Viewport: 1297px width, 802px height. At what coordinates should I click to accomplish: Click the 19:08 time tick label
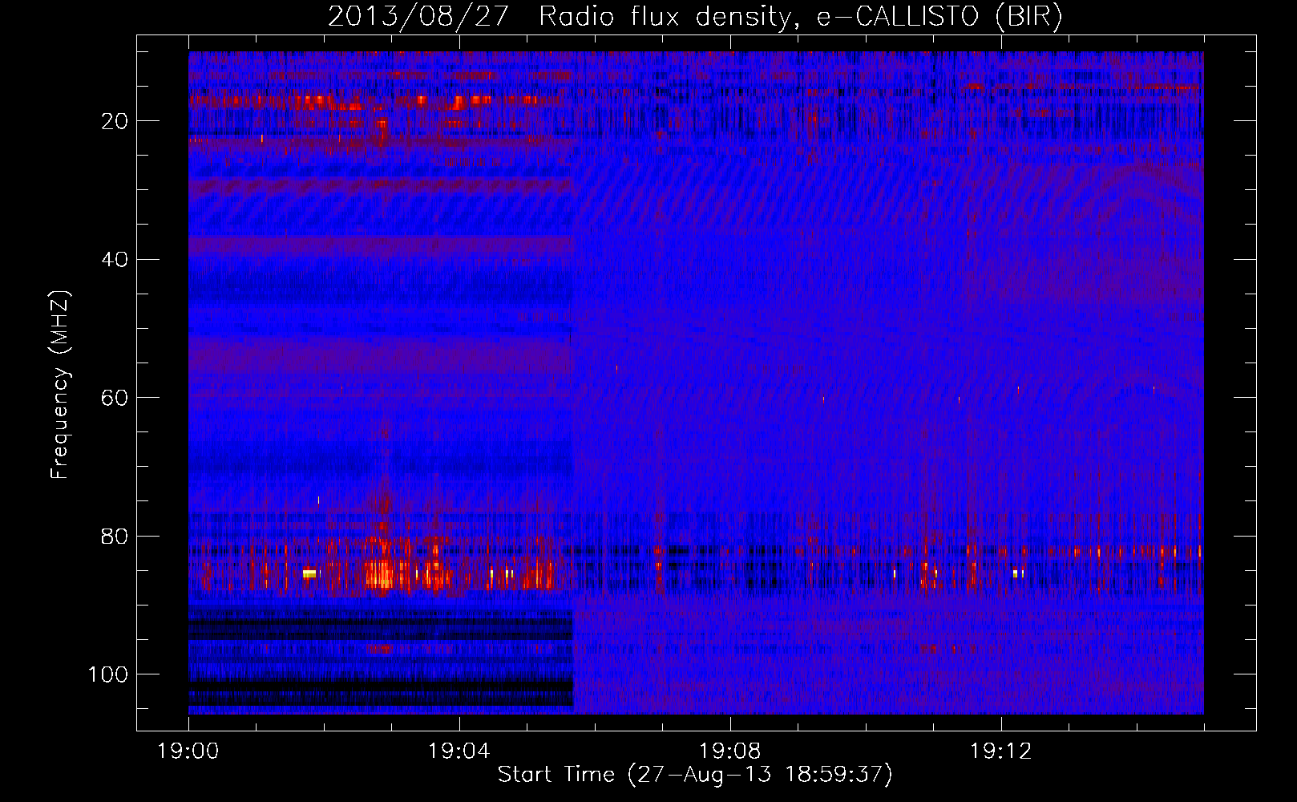point(729,751)
